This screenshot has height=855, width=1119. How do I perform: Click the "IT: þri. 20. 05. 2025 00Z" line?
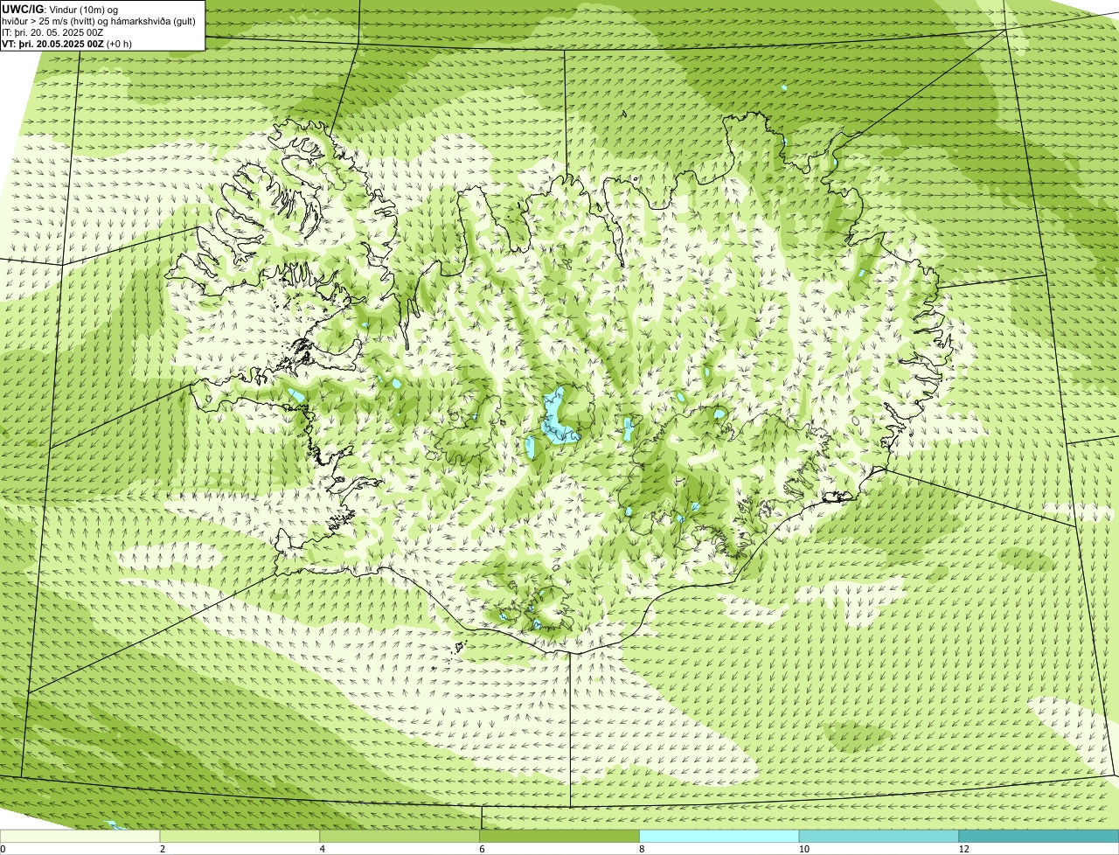53,32
